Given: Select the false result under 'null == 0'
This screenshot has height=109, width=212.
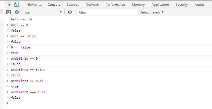Looking at the screenshot, I should click(x=16, y=31).
